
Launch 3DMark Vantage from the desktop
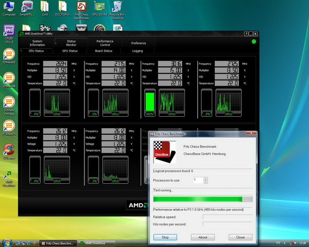[x=9, y=102]
